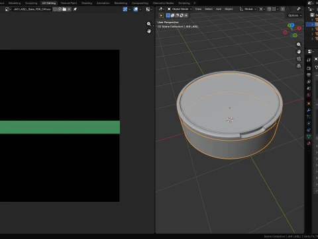
Task: Click the image name field JAR LABEL_Bake_PBR_Diffuse
Action: pyautogui.click(x=32, y=9)
